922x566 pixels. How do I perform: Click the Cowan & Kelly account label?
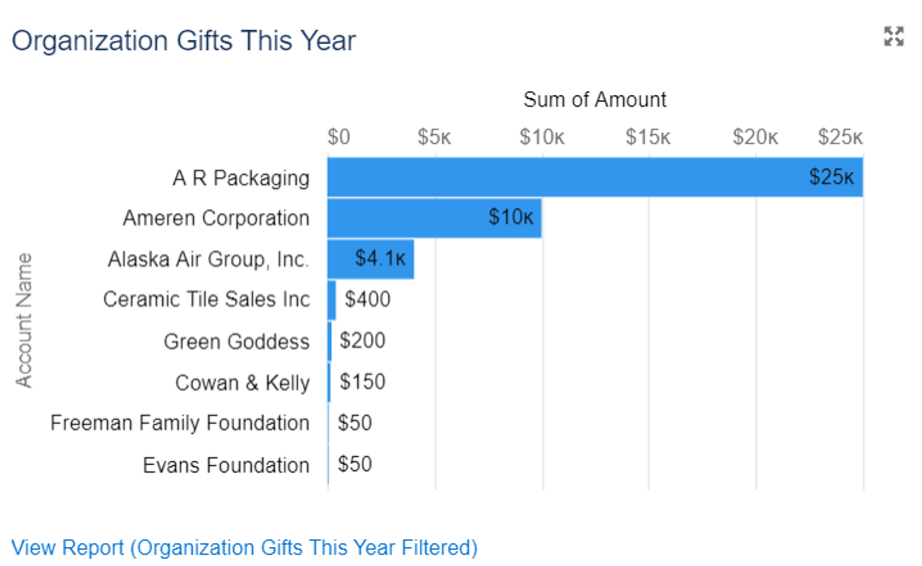click(x=242, y=383)
